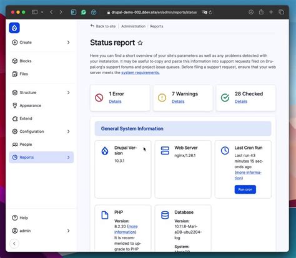This screenshot has height=258, width=296.
Task: Open PHP more information link
Action: point(126,229)
